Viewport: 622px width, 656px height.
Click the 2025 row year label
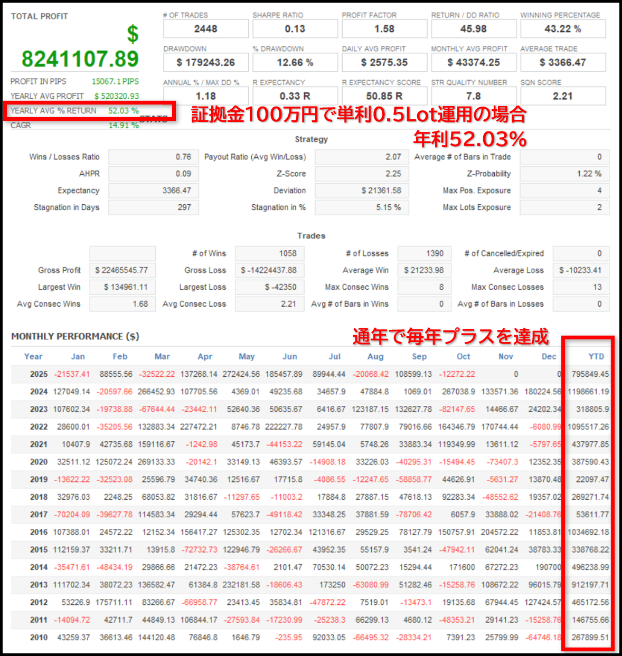[x=39, y=374]
